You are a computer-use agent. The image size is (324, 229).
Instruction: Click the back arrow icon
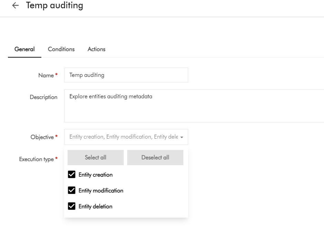15,6
